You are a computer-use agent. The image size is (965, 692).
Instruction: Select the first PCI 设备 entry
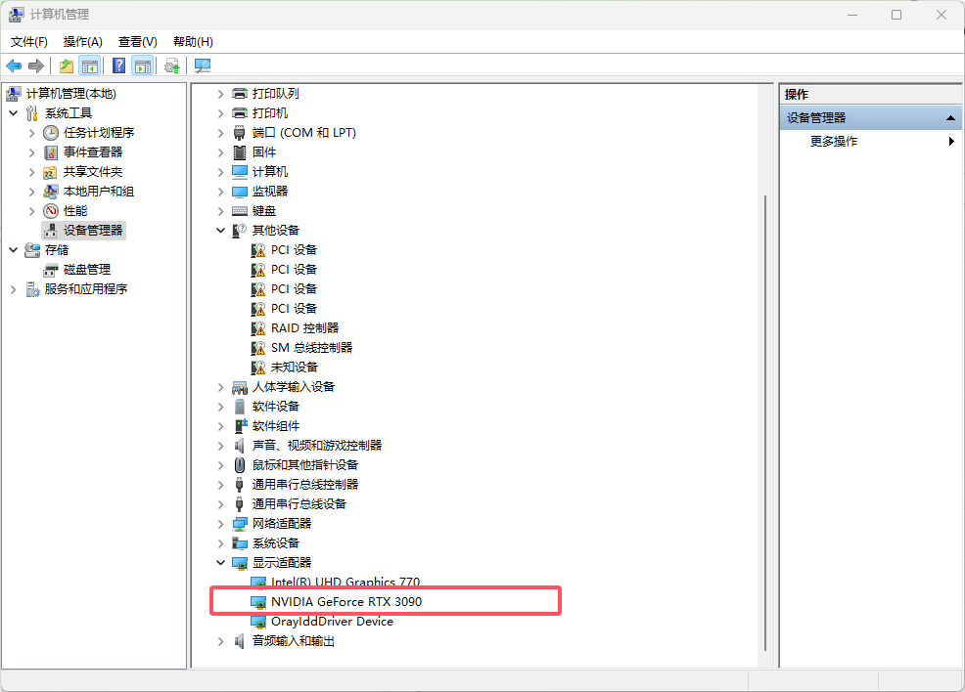pyautogui.click(x=295, y=250)
